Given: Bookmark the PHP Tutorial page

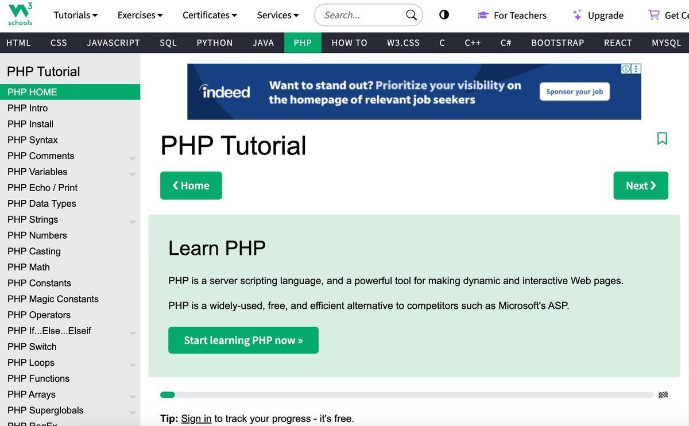Looking at the screenshot, I should click(661, 138).
